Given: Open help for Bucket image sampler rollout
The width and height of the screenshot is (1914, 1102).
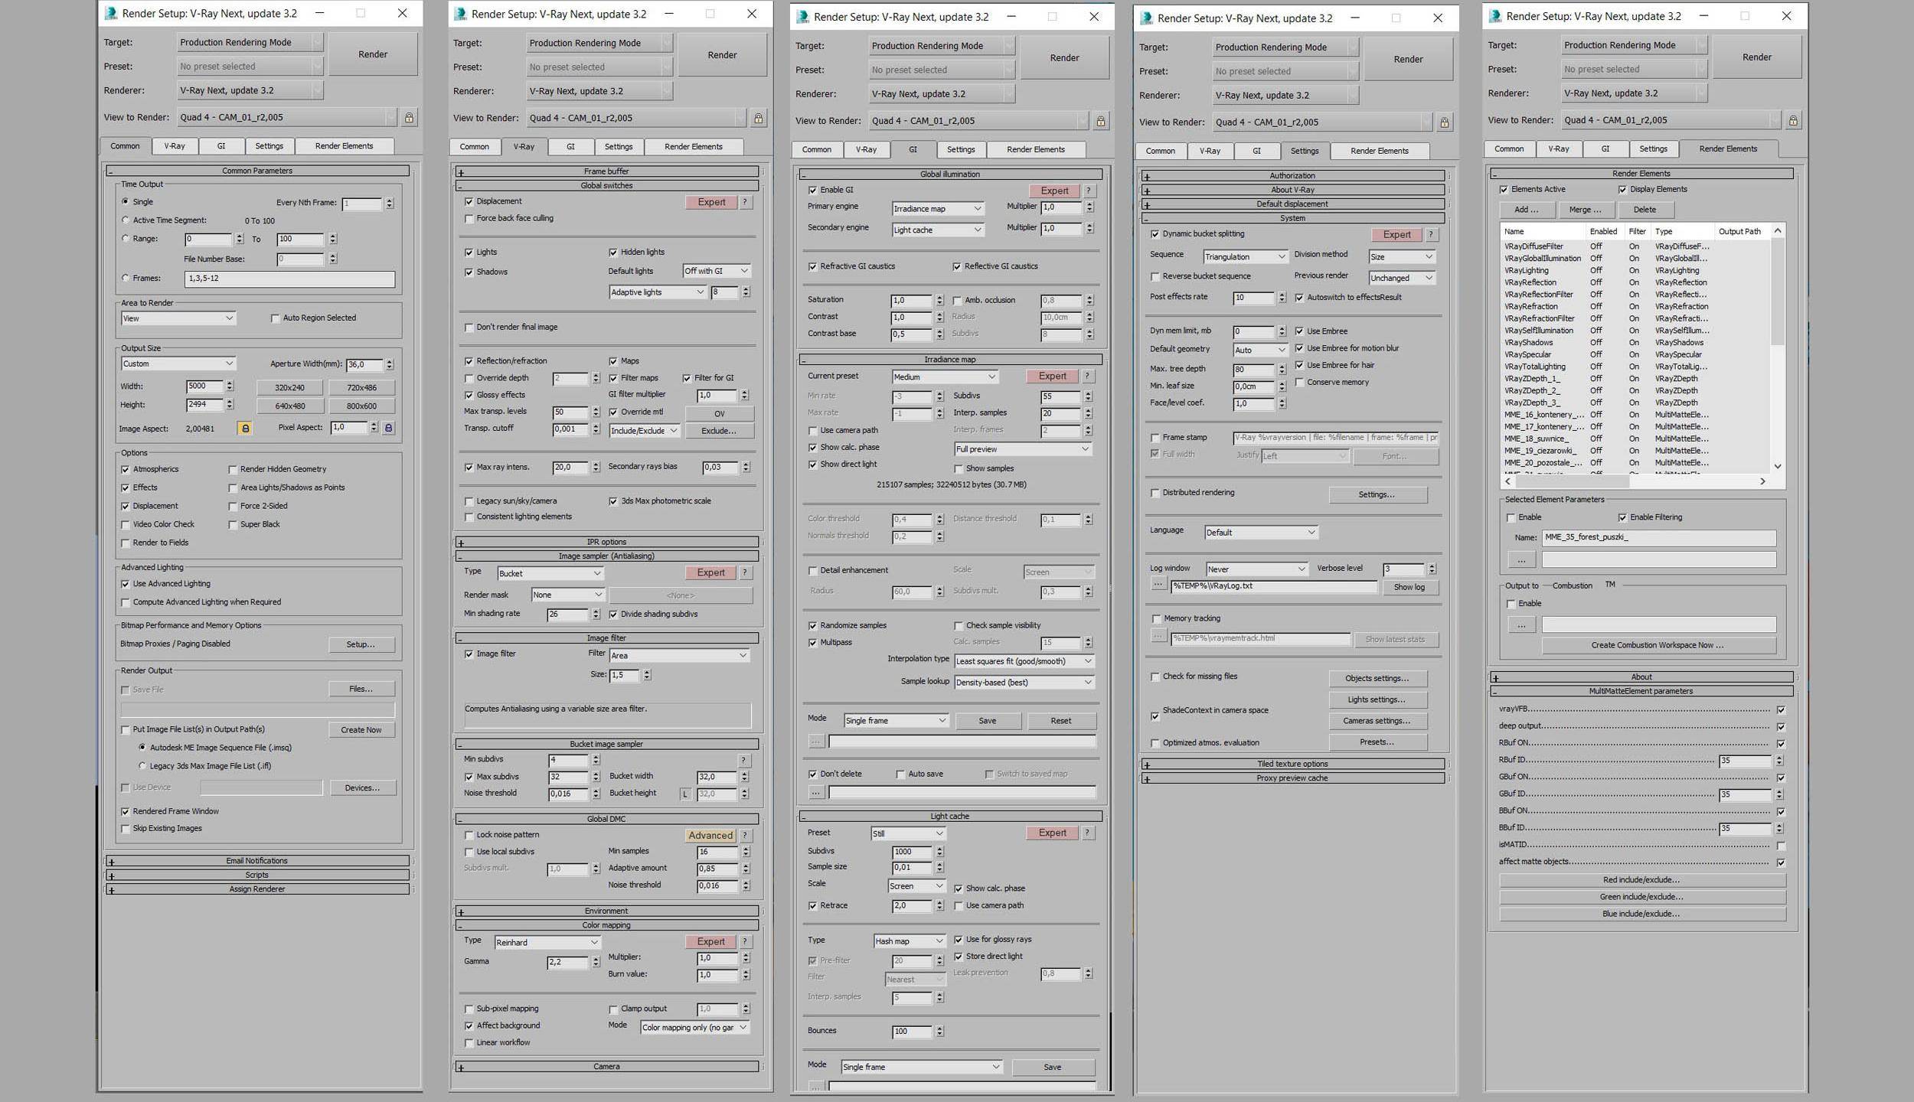Looking at the screenshot, I should tap(743, 760).
